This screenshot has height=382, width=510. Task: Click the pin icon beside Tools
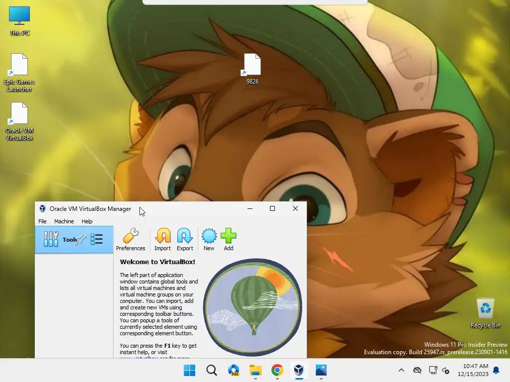(x=81, y=239)
